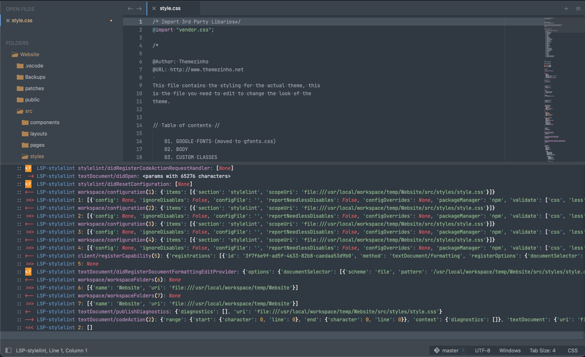Viewport: 585px width, 357px height.
Task: Switch to the style.css editor tab
Action: 173,8
